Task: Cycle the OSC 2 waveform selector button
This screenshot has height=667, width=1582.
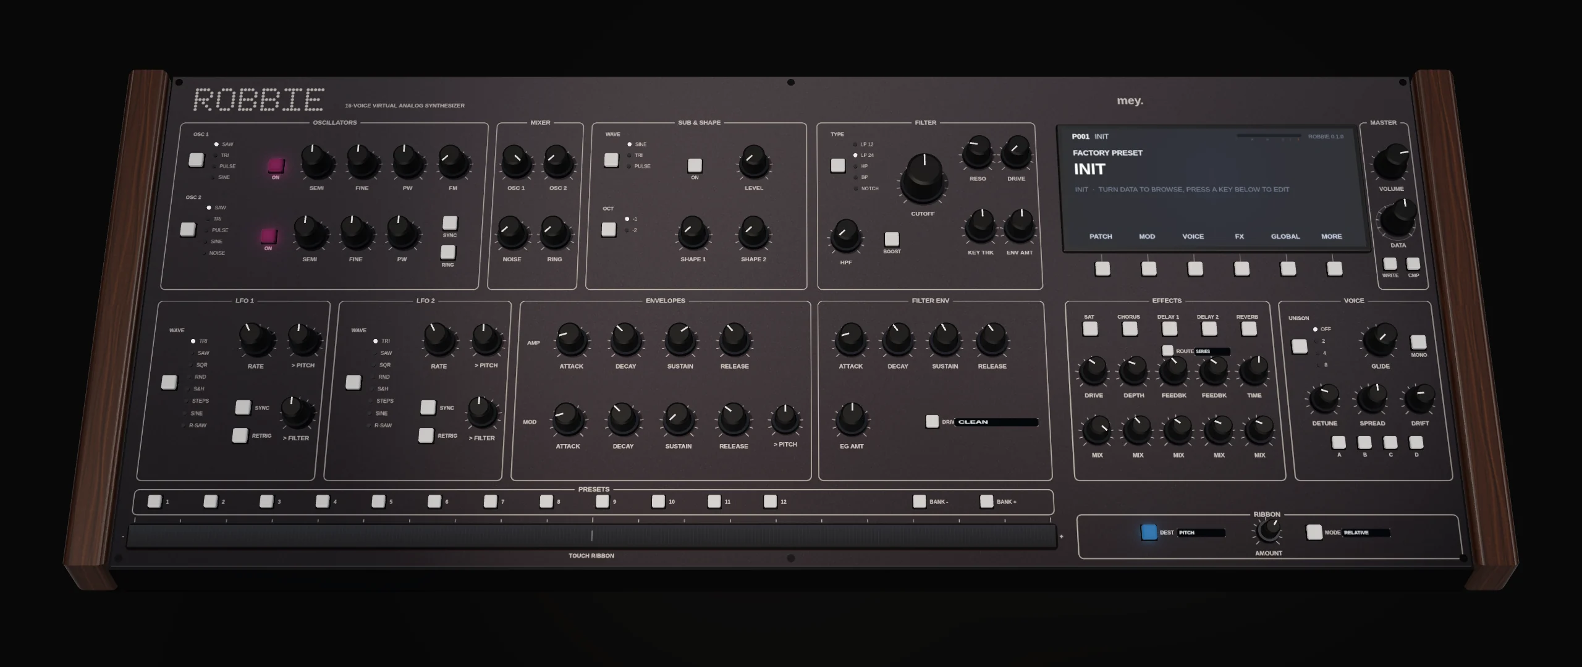Action: click(188, 229)
